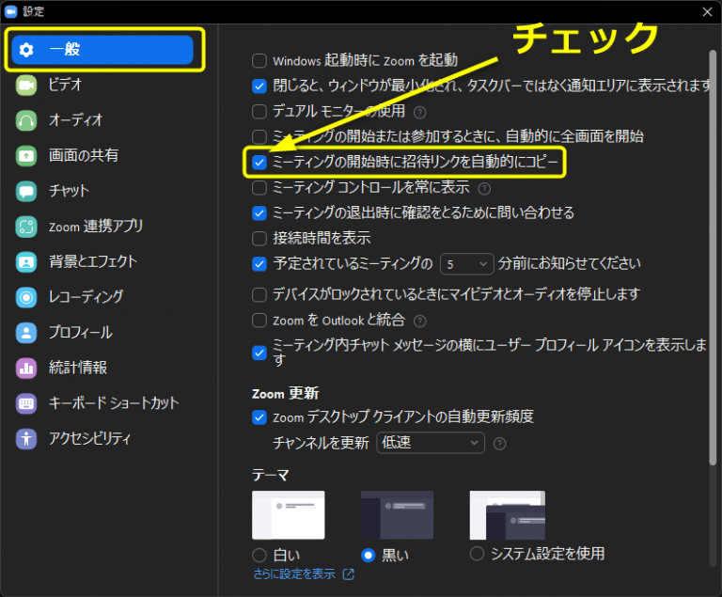Click the アクセシビリティ icon
The width and height of the screenshot is (722, 597).
[26, 438]
